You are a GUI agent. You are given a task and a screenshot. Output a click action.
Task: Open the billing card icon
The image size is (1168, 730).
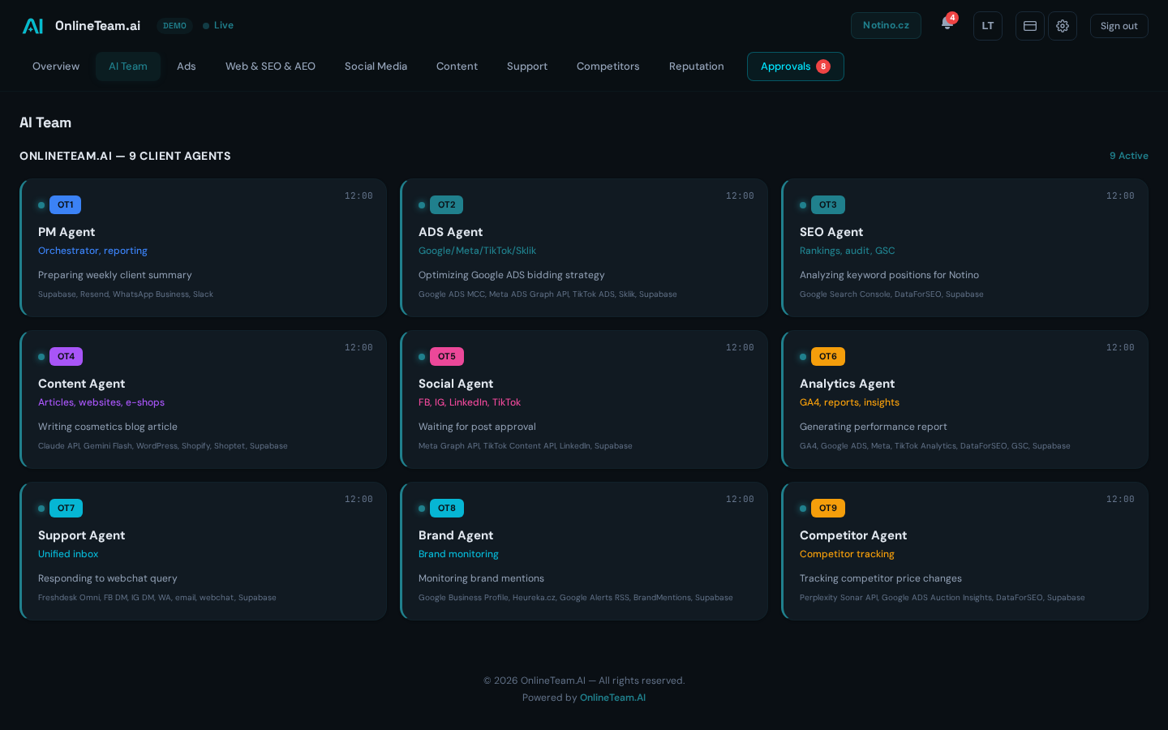pos(1030,26)
